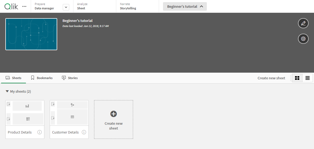
Task: Switch to the Stories tab
Action: [70, 78]
